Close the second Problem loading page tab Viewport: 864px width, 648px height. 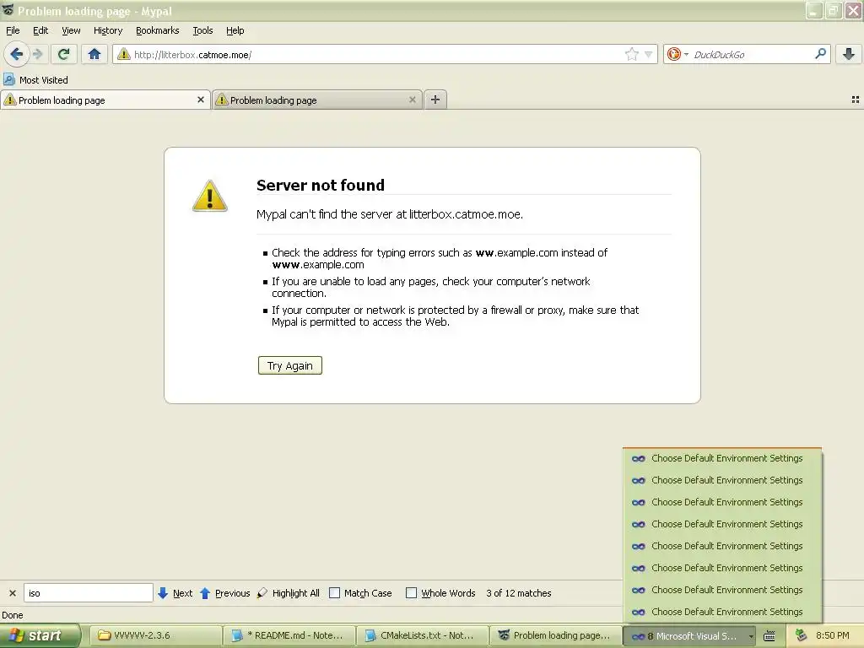click(412, 100)
